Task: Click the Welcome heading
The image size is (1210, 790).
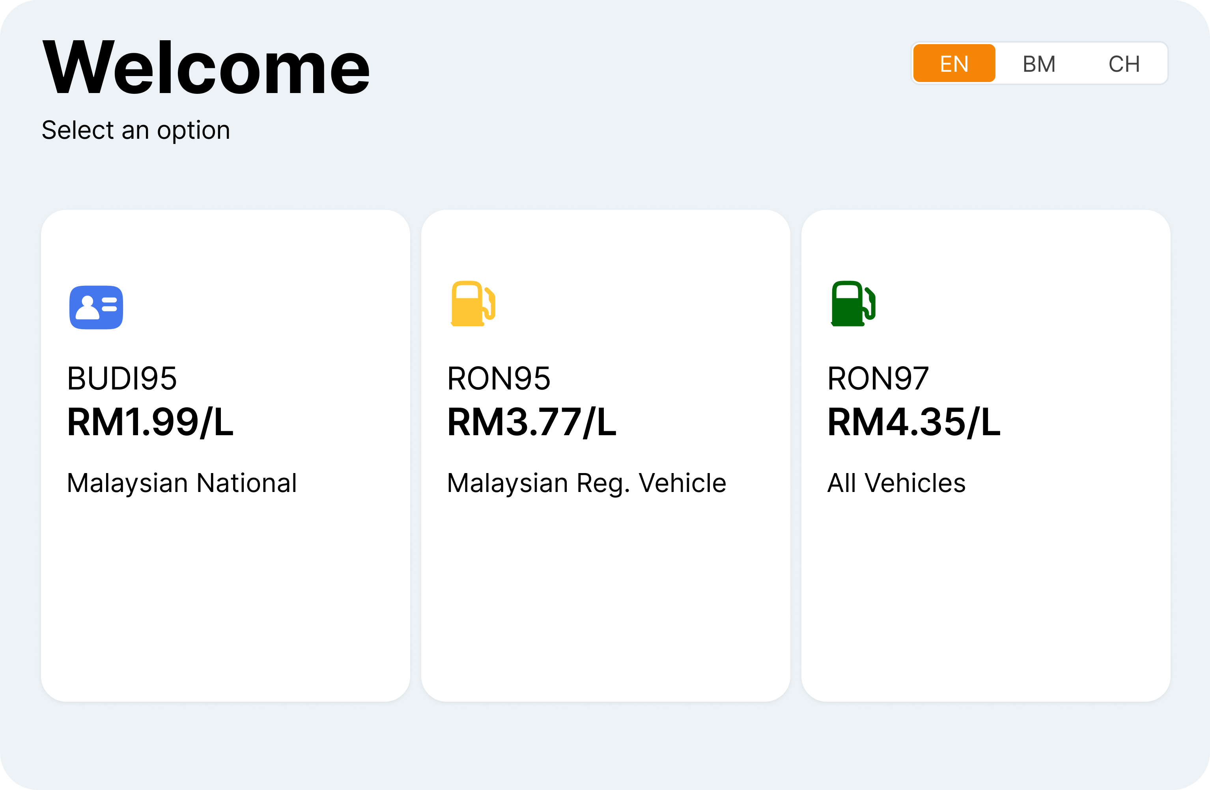Action: (x=206, y=67)
